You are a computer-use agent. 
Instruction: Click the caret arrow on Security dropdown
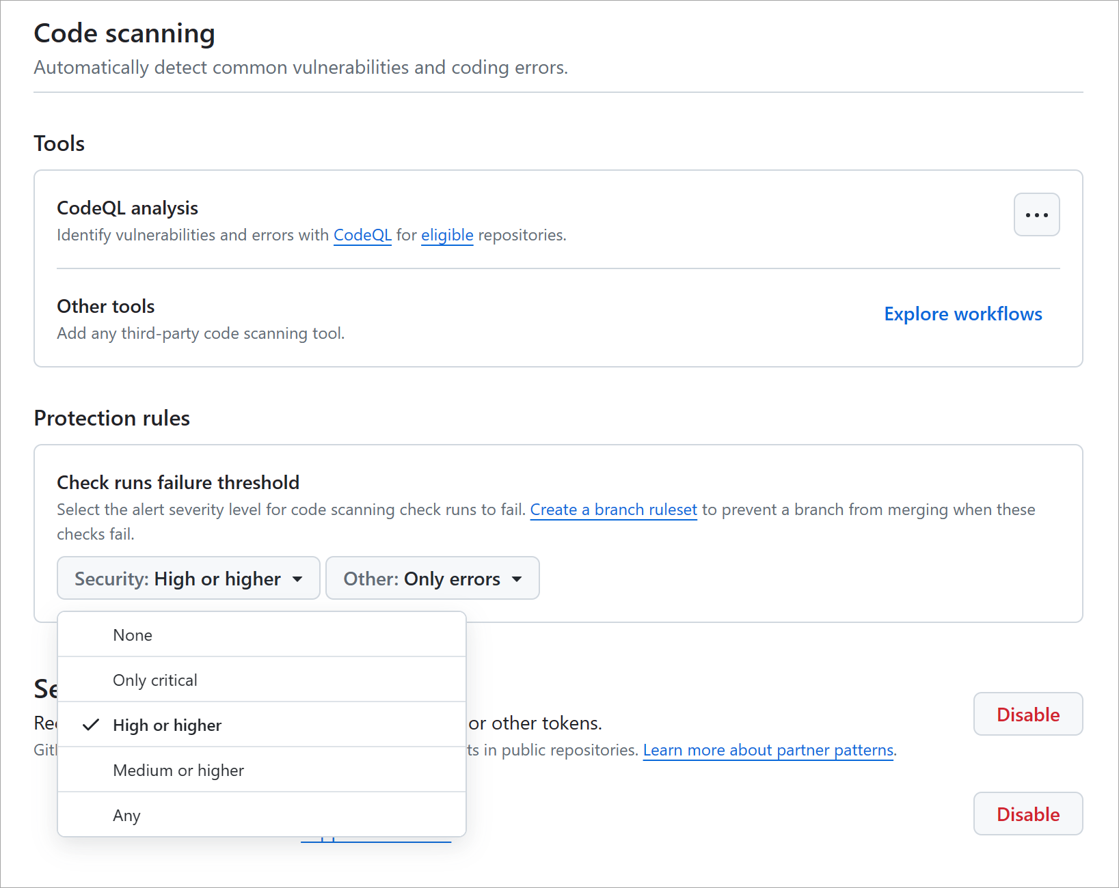pos(297,579)
